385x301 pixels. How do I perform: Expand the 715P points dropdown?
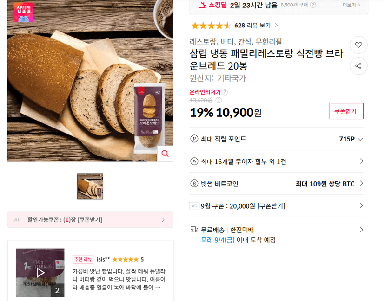click(x=360, y=139)
